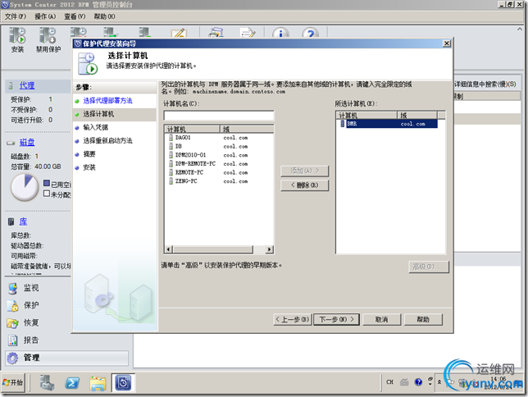This screenshot has width=528, height=397.
Task: Click the 未分配 legend color swatch
Action: (x=47, y=194)
